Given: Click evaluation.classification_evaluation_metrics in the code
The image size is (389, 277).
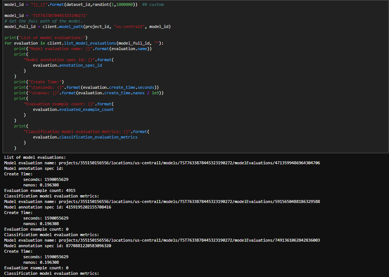Looking at the screenshot, I should coord(85,137).
